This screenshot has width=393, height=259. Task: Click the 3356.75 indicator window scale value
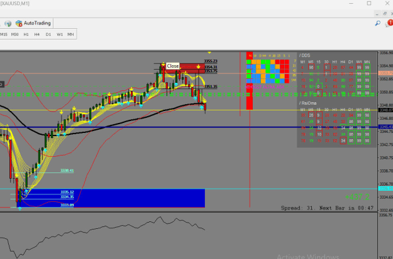[x=385, y=214]
